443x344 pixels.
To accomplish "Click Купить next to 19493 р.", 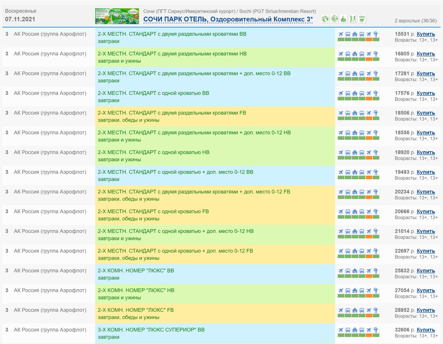I will point(426,172).
